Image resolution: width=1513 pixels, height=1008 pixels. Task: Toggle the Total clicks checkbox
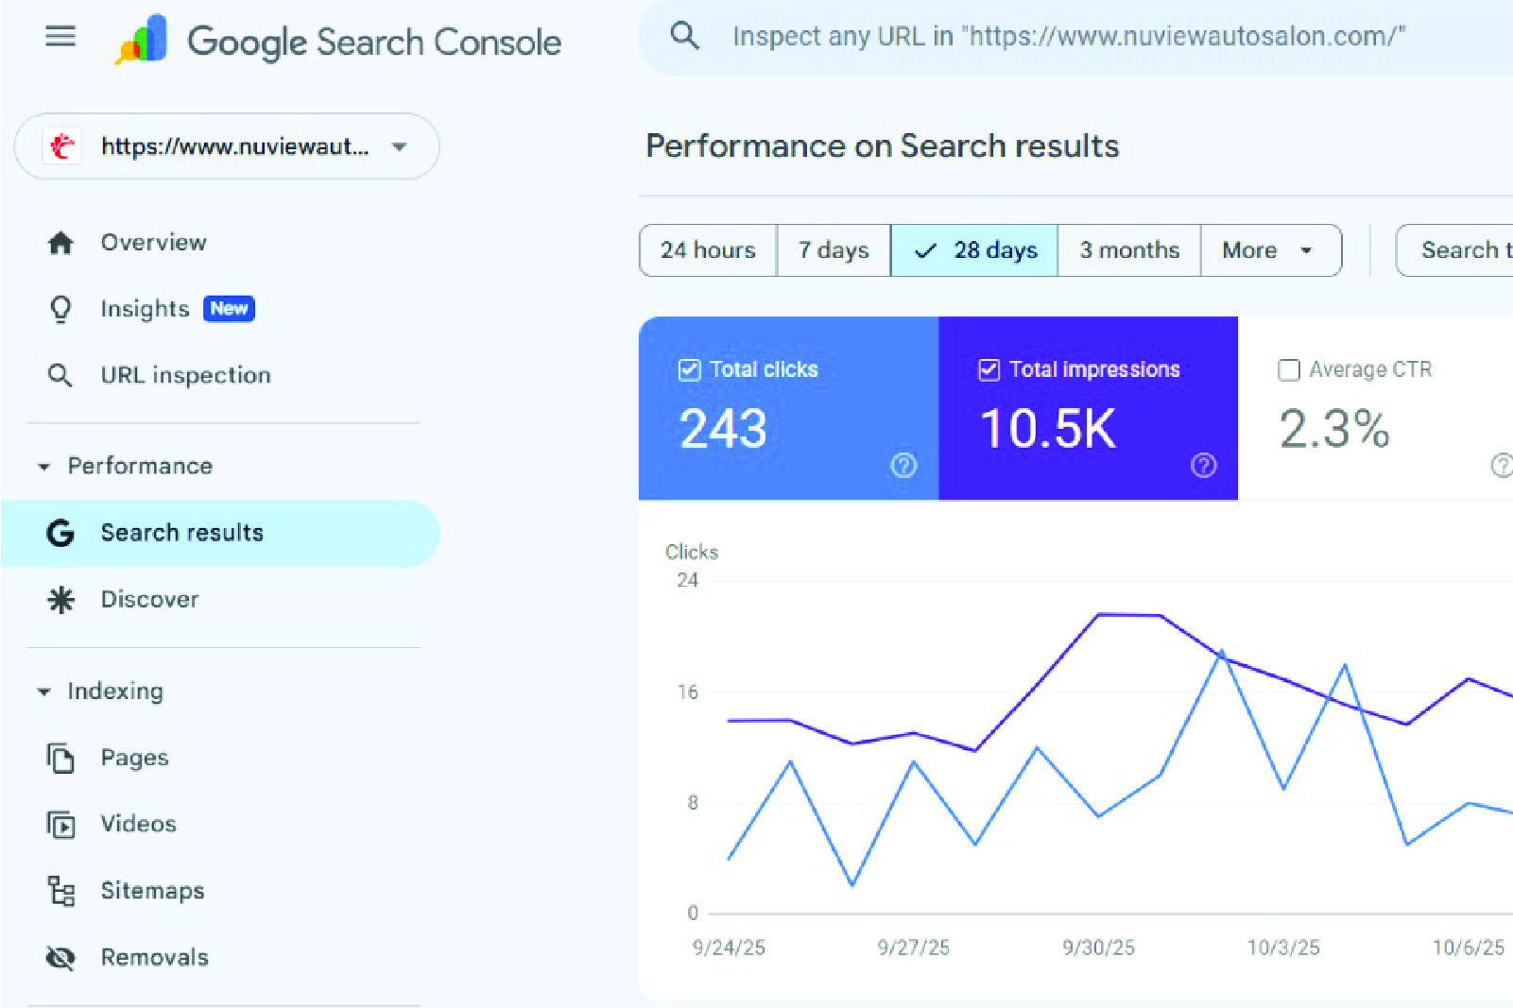pyautogui.click(x=690, y=369)
